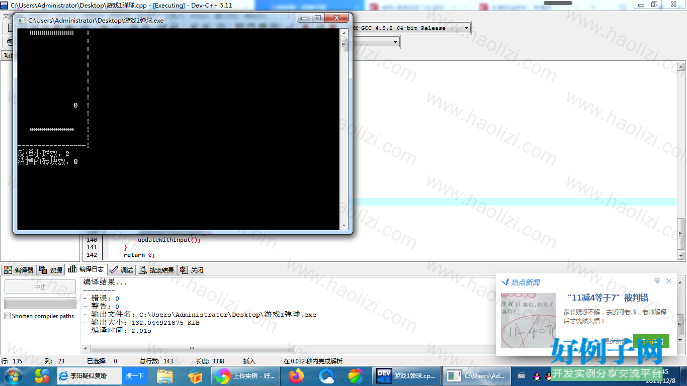Open the colorful browser icon beside Start
Image resolution: width=687 pixels, height=386 pixels.
[x=42, y=375]
